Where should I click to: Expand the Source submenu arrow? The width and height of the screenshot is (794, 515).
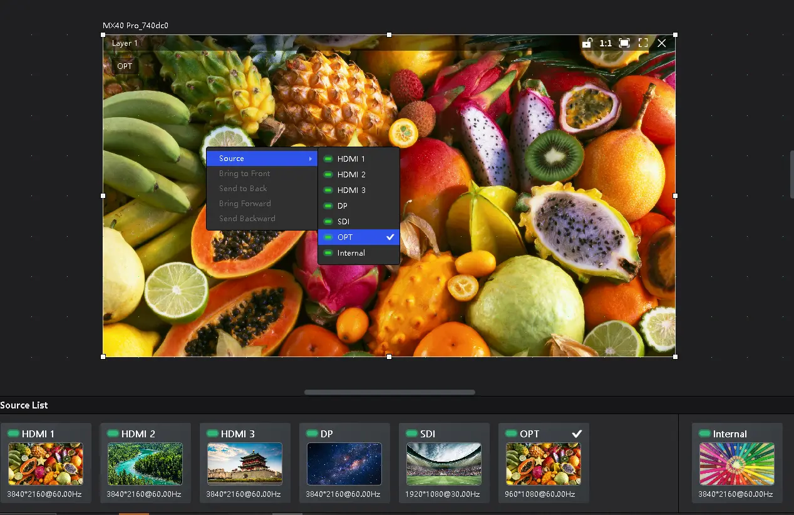[x=311, y=159]
